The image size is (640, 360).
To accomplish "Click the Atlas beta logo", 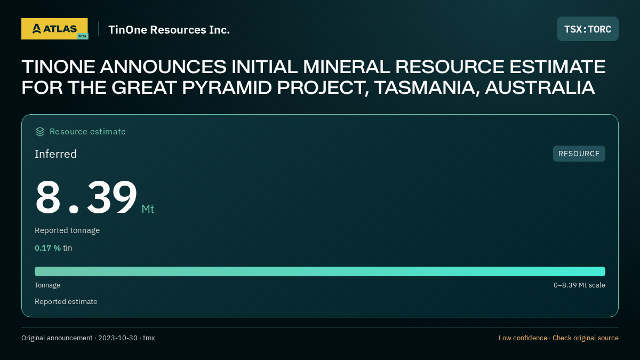I will point(54,29).
